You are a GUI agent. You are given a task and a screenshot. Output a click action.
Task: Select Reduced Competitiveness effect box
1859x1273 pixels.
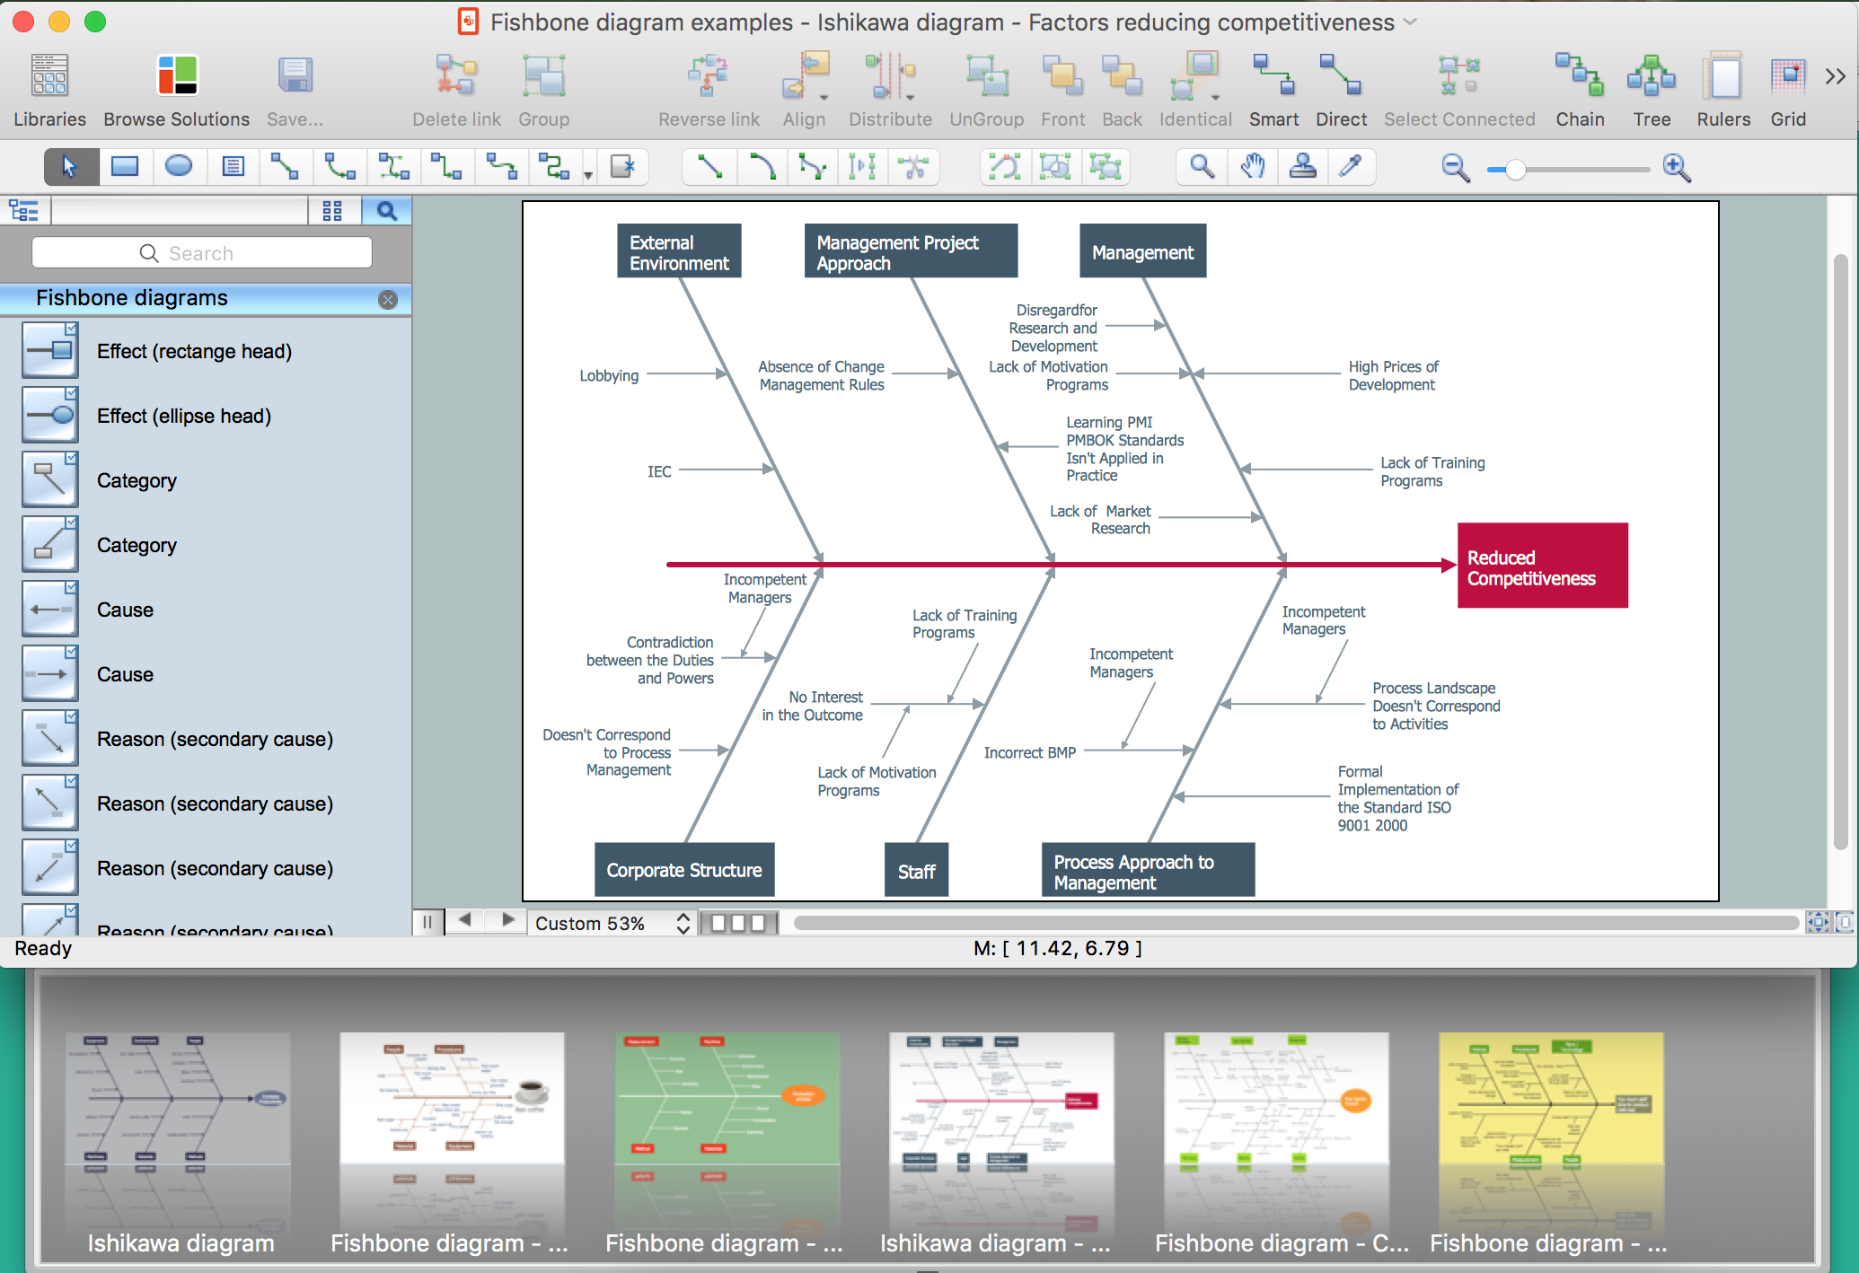1542,566
